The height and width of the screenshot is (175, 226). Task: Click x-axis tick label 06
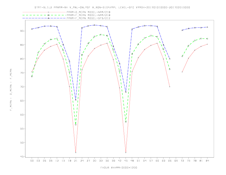click(x=45, y=161)
